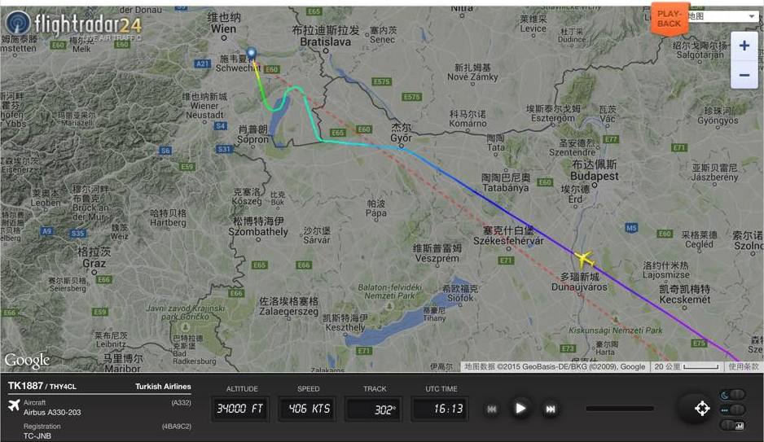Image resolution: width=764 pixels, height=442 pixels.
Task: Select the yellow aircraft icon on the map
Action: 584,259
